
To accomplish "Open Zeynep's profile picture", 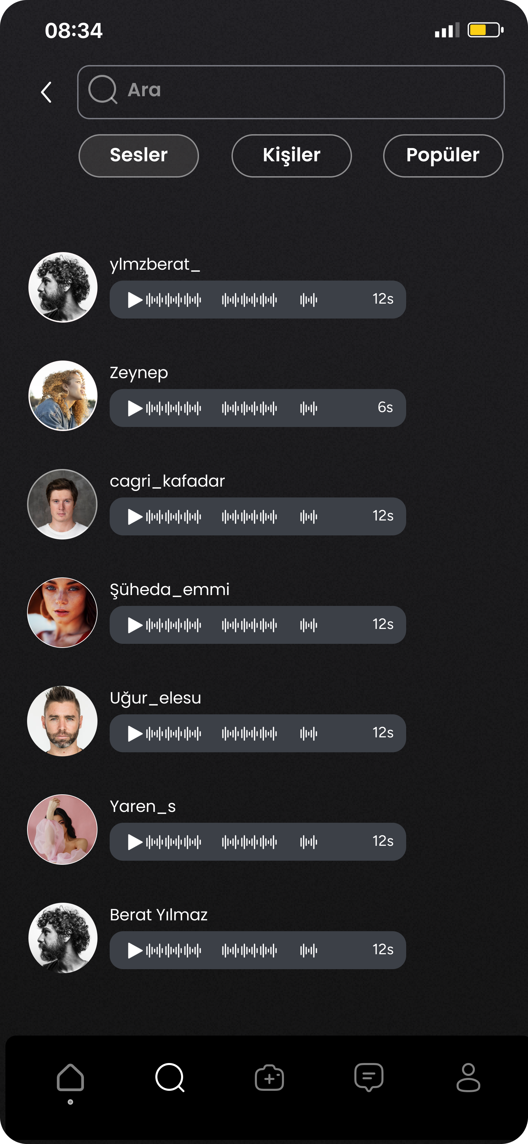I will coord(63,395).
